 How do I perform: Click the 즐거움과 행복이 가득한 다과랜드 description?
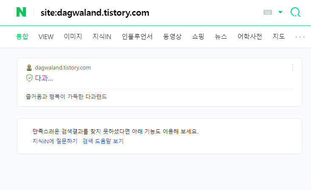coord(66,97)
